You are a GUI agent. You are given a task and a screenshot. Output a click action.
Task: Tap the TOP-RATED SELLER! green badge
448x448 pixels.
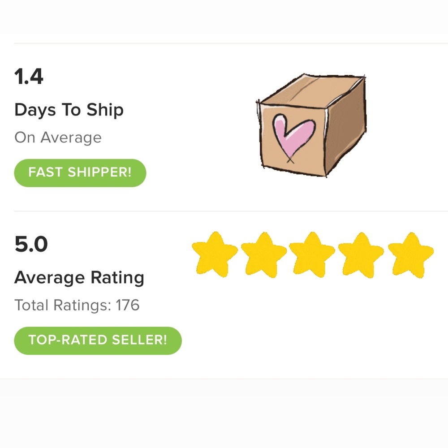[98, 340]
